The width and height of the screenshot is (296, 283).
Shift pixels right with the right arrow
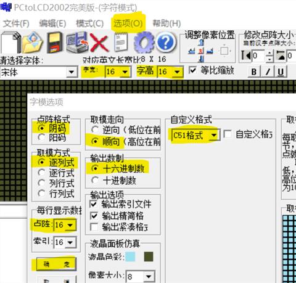(210, 51)
